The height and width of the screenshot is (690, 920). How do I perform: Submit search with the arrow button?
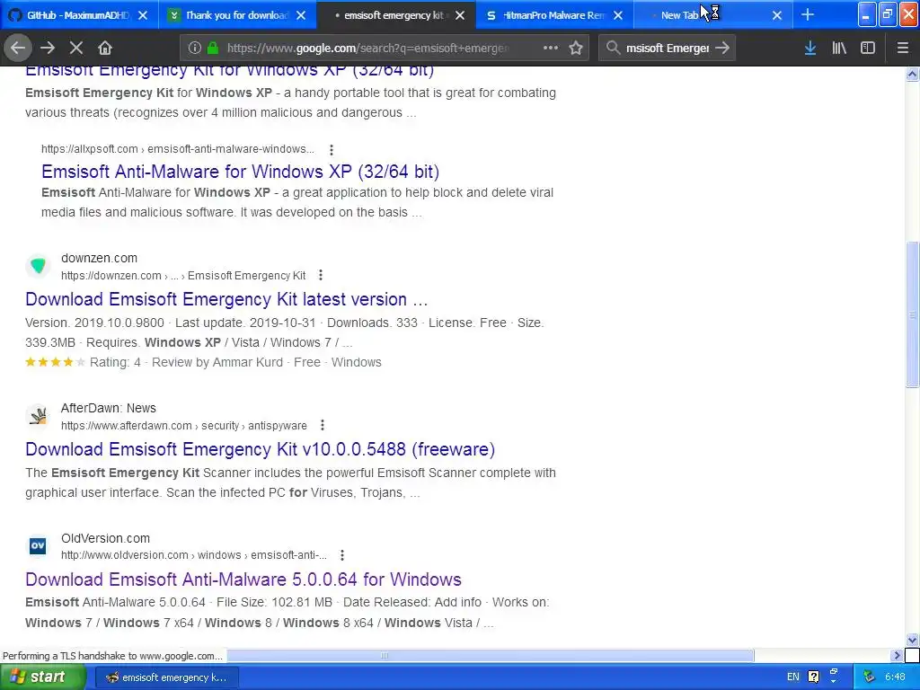pos(723,48)
